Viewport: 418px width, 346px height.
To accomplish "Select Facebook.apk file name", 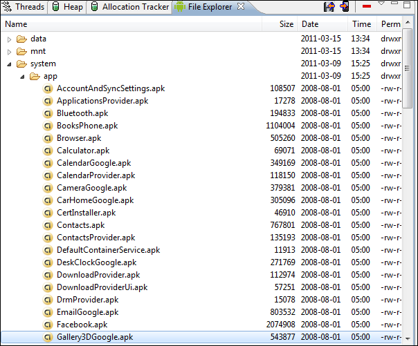I will tap(82, 325).
